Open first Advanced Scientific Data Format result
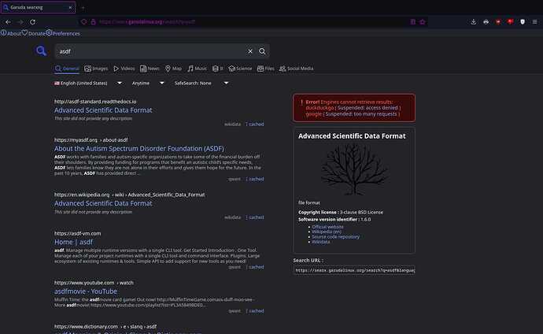543x334 pixels. click(103, 110)
